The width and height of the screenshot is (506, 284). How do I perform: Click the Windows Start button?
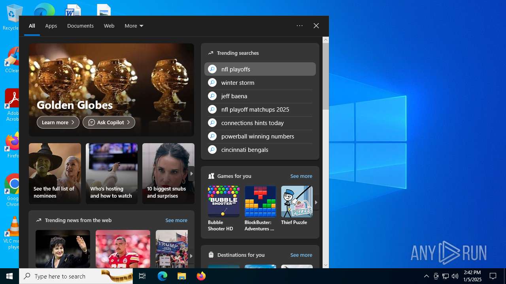coord(9,276)
